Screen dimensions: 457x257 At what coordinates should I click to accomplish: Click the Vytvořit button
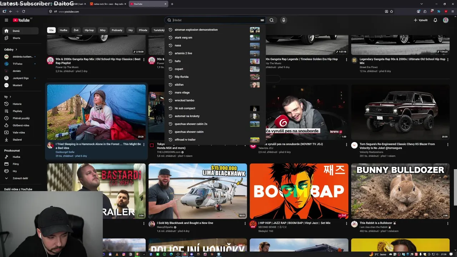(x=421, y=20)
